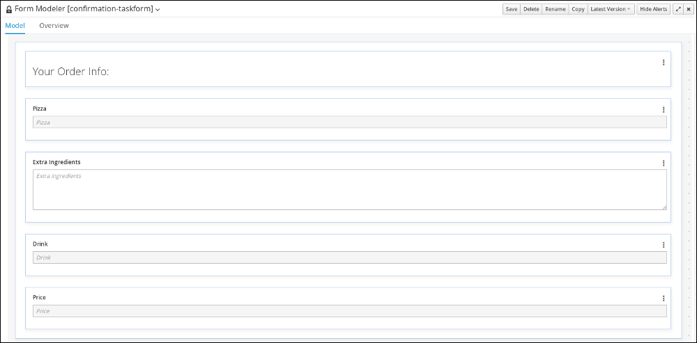Click the Drink input field
Viewport: 697px width, 343px height.
click(x=350, y=257)
